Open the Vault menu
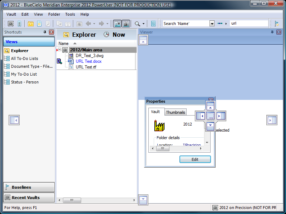286x214 pixels. point(11,14)
